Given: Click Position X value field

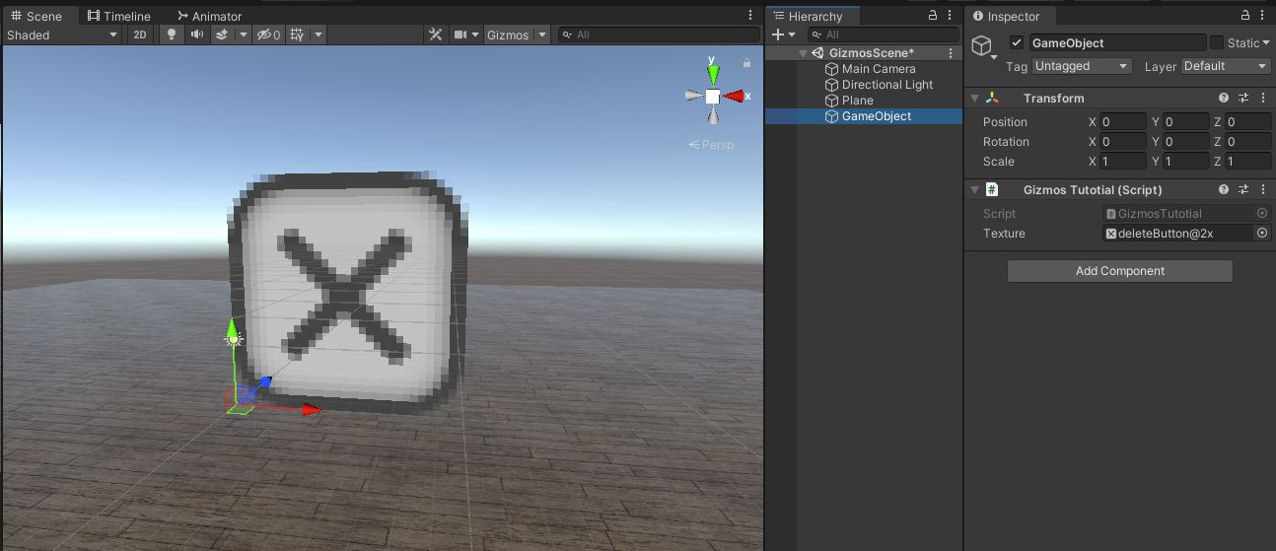Looking at the screenshot, I should (x=1123, y=122).
